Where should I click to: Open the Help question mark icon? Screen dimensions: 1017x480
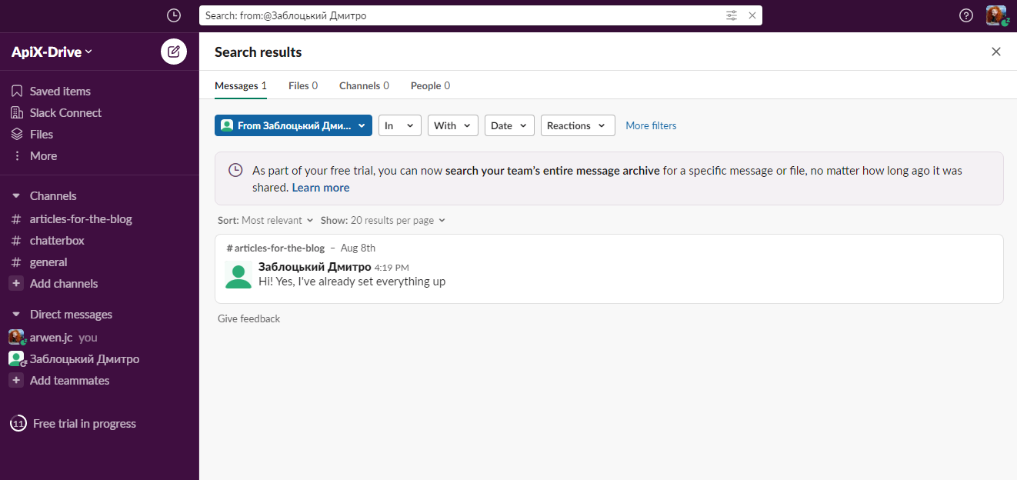pos(966,15)
